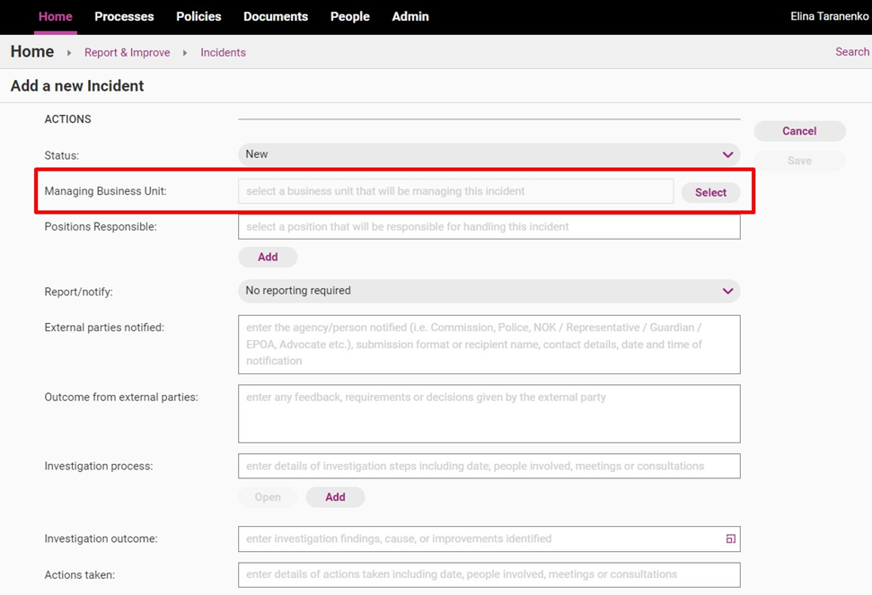Image resolution: width=872 pixels, height=595 pixels.
Task: Click the 'Managing Business Unit:' label
Action: click(106, 191)
